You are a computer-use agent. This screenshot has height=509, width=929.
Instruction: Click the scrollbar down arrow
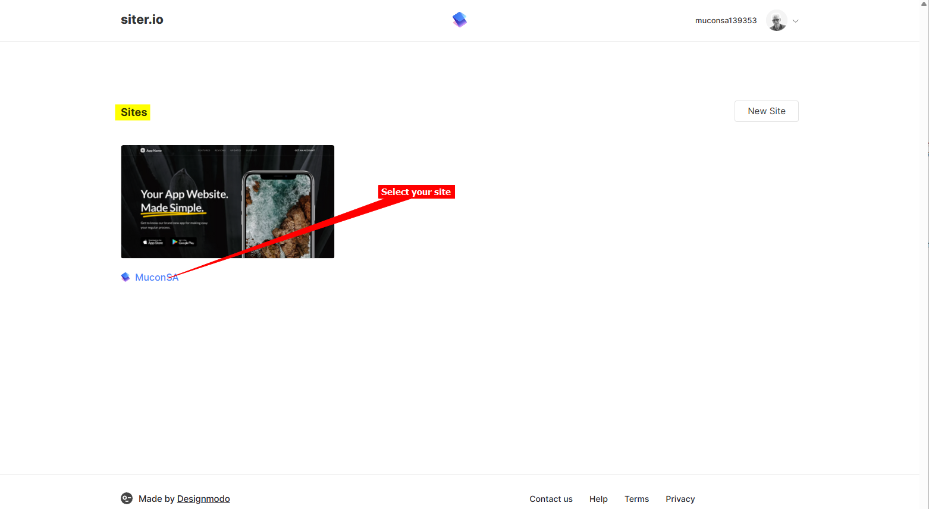[924, 505]
